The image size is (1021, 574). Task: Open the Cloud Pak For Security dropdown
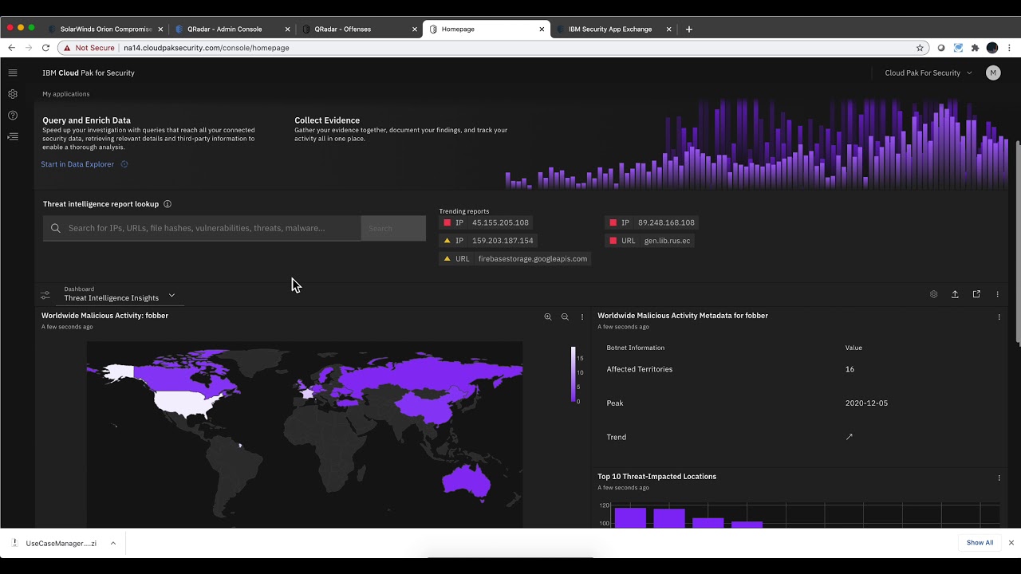click(928, 73)
